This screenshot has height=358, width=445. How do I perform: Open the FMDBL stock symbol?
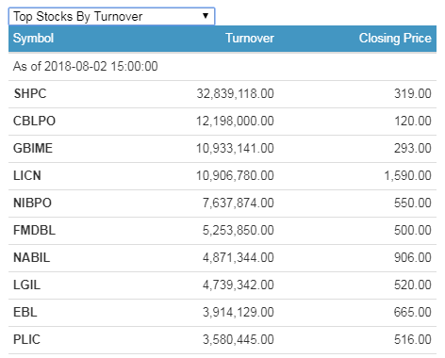pyautogui.click(x=34, y=230)
